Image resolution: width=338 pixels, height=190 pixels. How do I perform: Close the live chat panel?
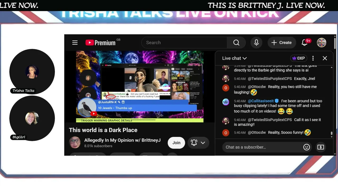pyautogui.click(x=325, y=58)
